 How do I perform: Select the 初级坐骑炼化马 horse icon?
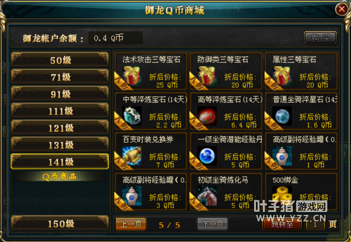pyautogui.click(x=207, y=196)
